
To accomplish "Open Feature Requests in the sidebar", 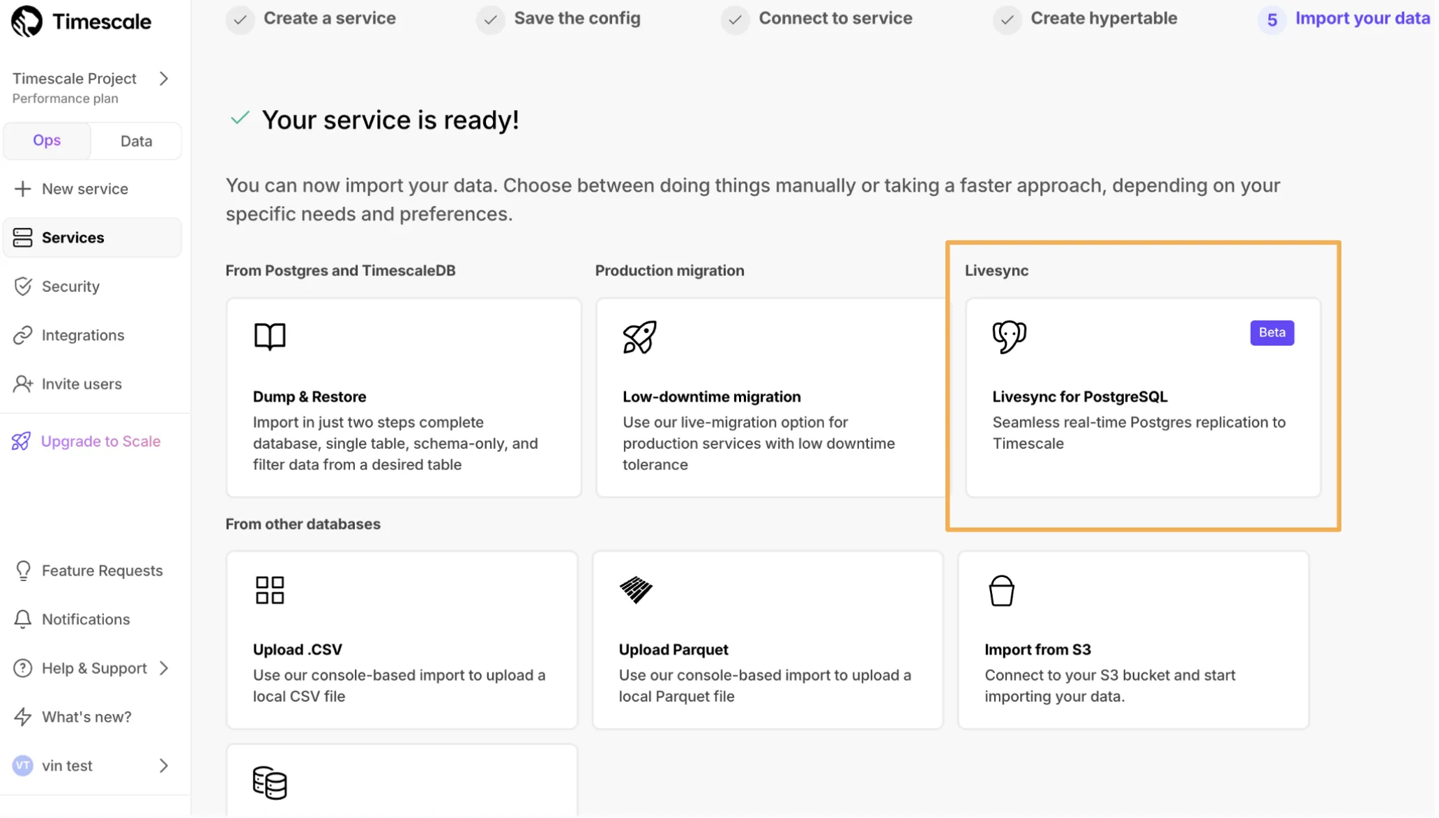I will [x=92, y=571].
